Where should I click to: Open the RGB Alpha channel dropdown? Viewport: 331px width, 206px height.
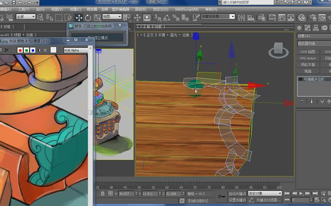[76, 50]
